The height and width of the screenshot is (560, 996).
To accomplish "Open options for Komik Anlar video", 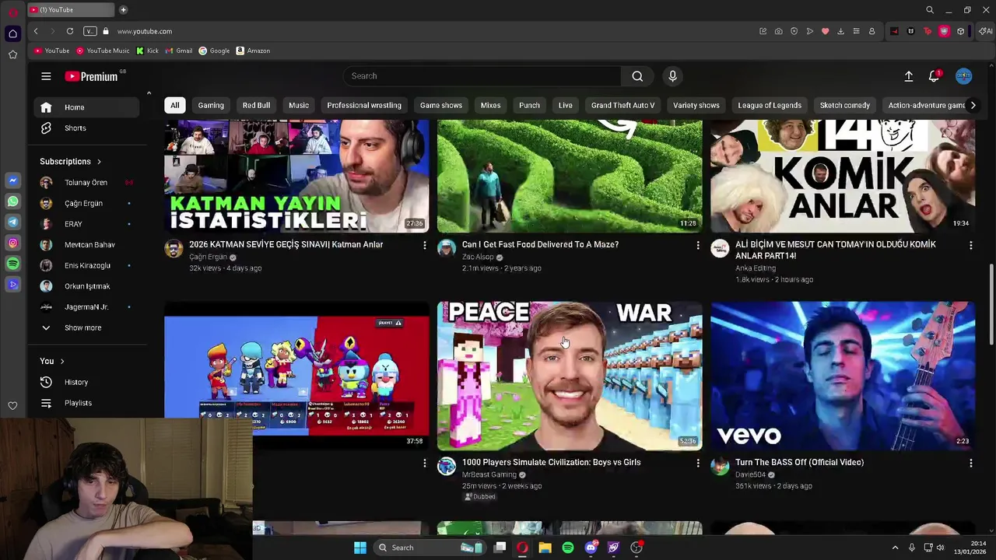I will click(x=970, y=245).
